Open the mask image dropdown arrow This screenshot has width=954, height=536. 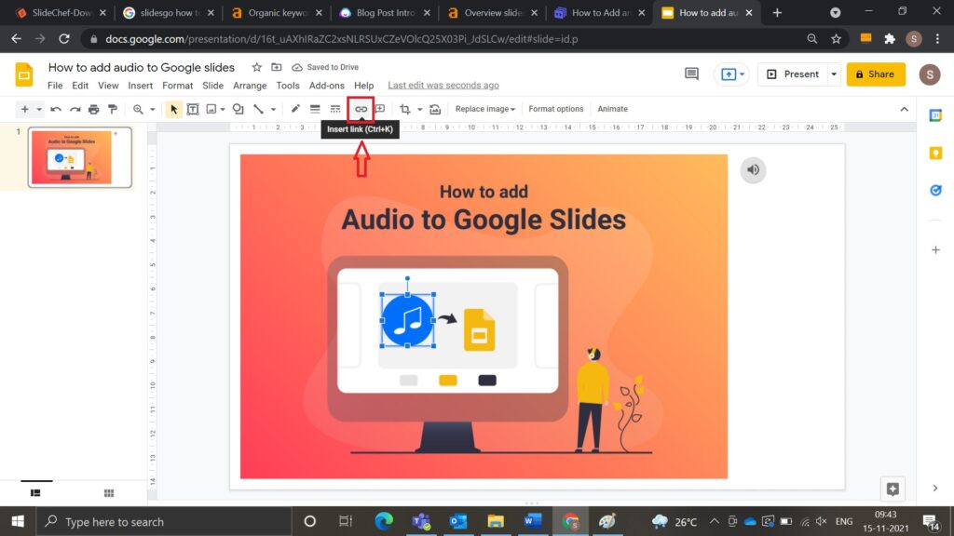(x=419, y=110)
